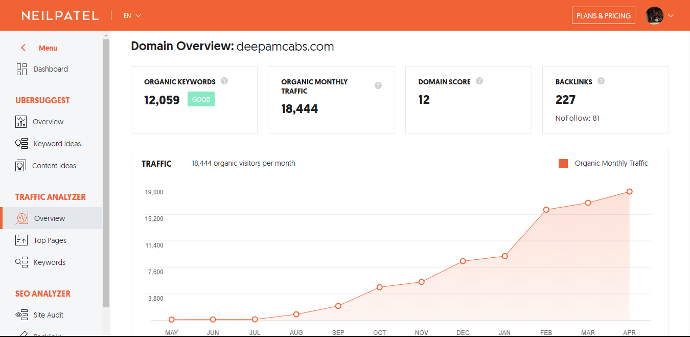Click the Dashboard grid icon
Image resolution: width=690 pixels, height=337 pixels.
[21, 69]
